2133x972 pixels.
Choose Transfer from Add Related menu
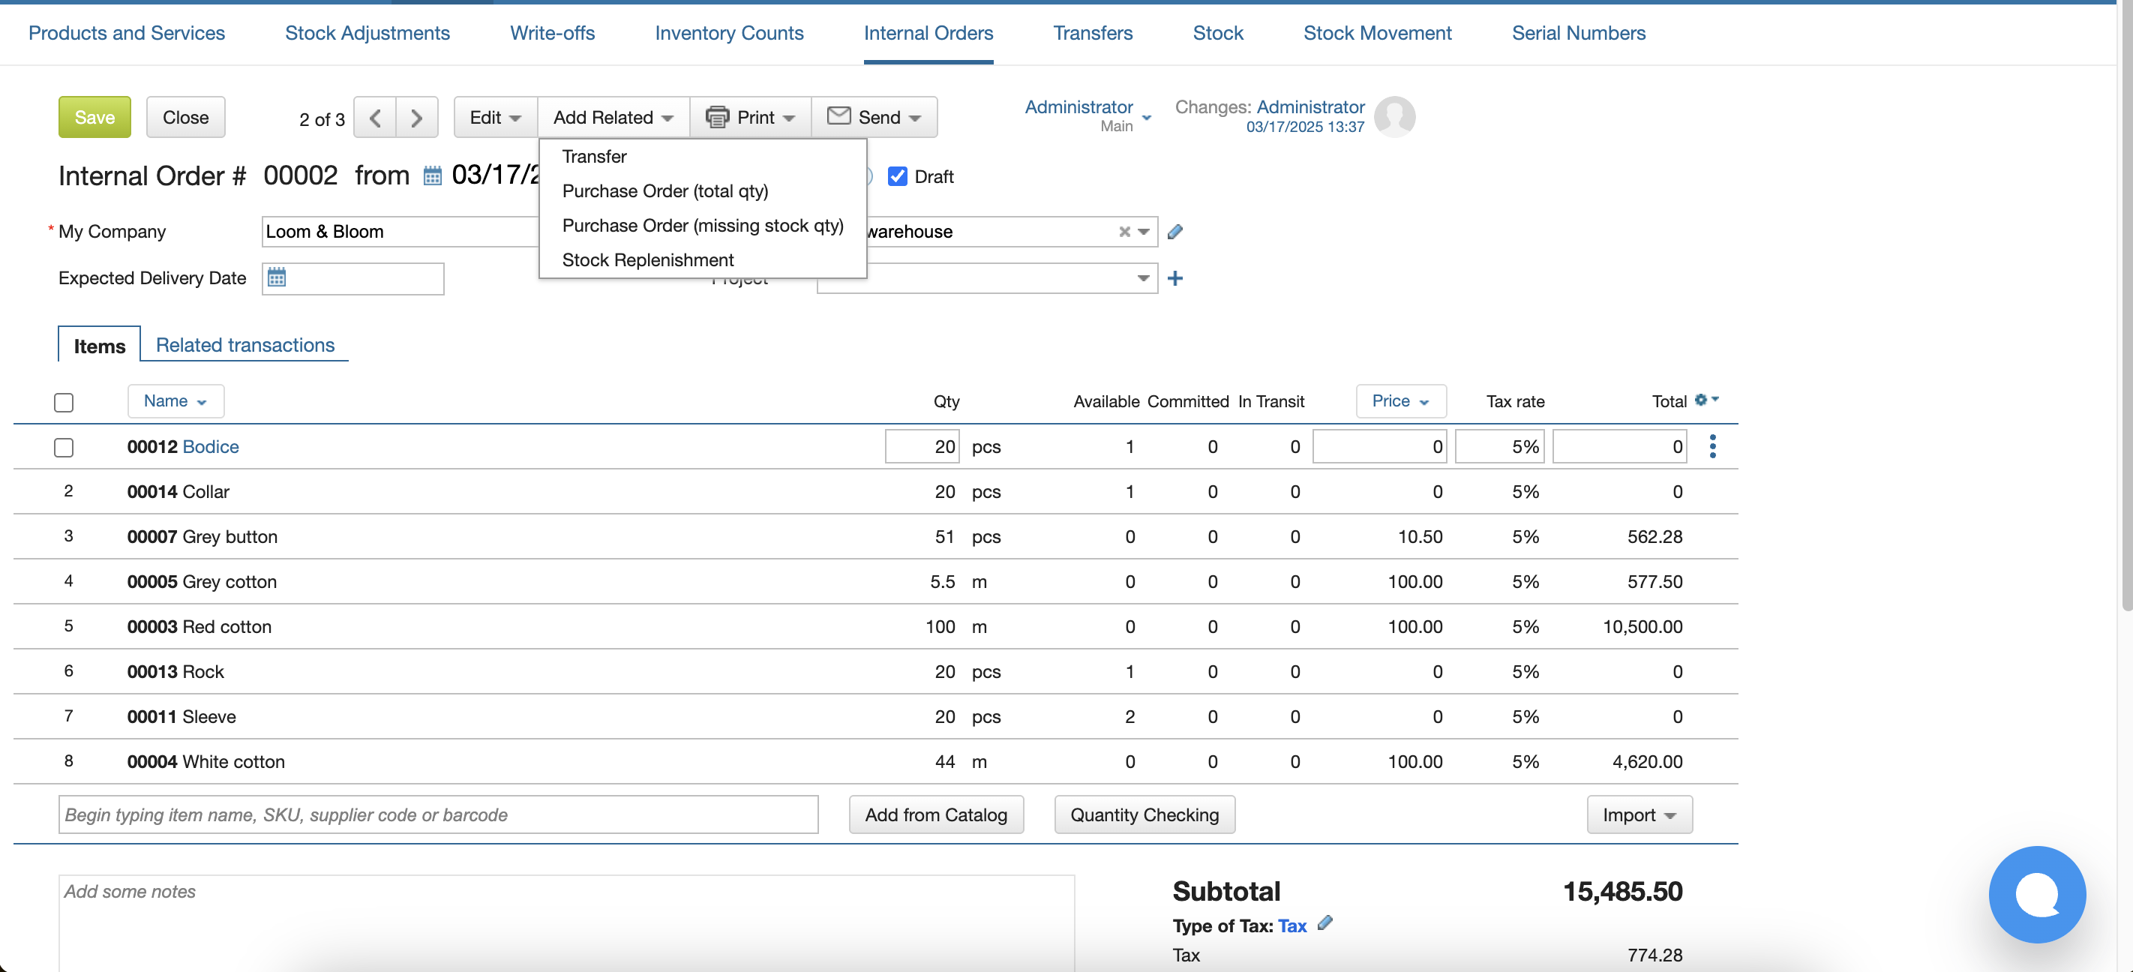pyautogui.click(x=595, y=157)
